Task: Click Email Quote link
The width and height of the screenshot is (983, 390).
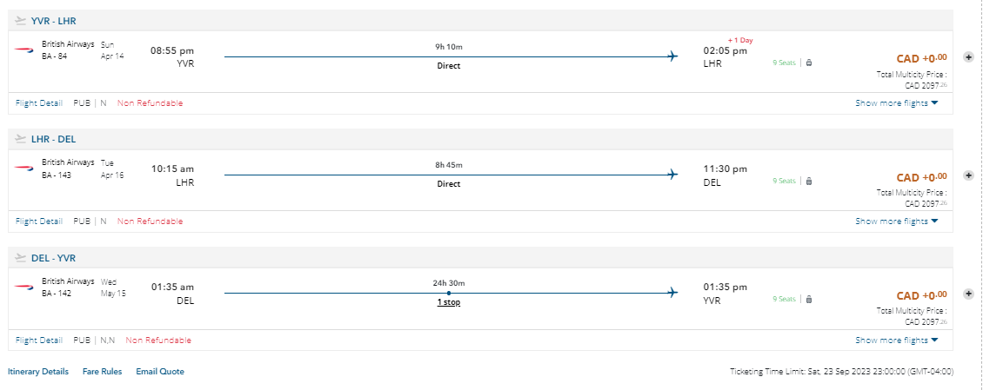Action: click(x=160, y=371)
